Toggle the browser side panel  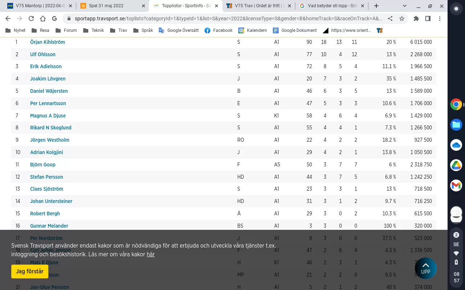point(428,19)
